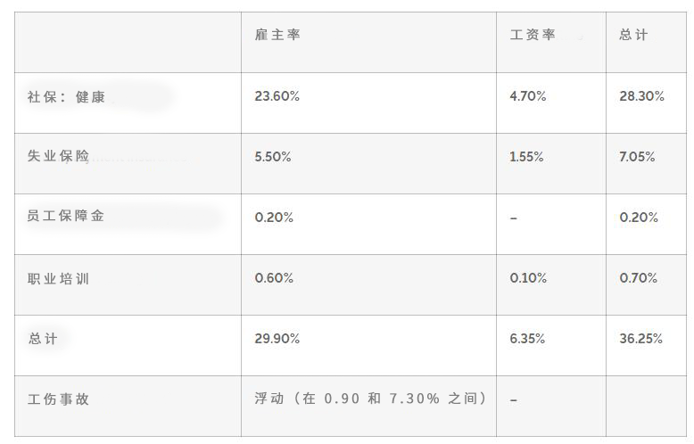Click the 工资率 column header

point(533,35)
